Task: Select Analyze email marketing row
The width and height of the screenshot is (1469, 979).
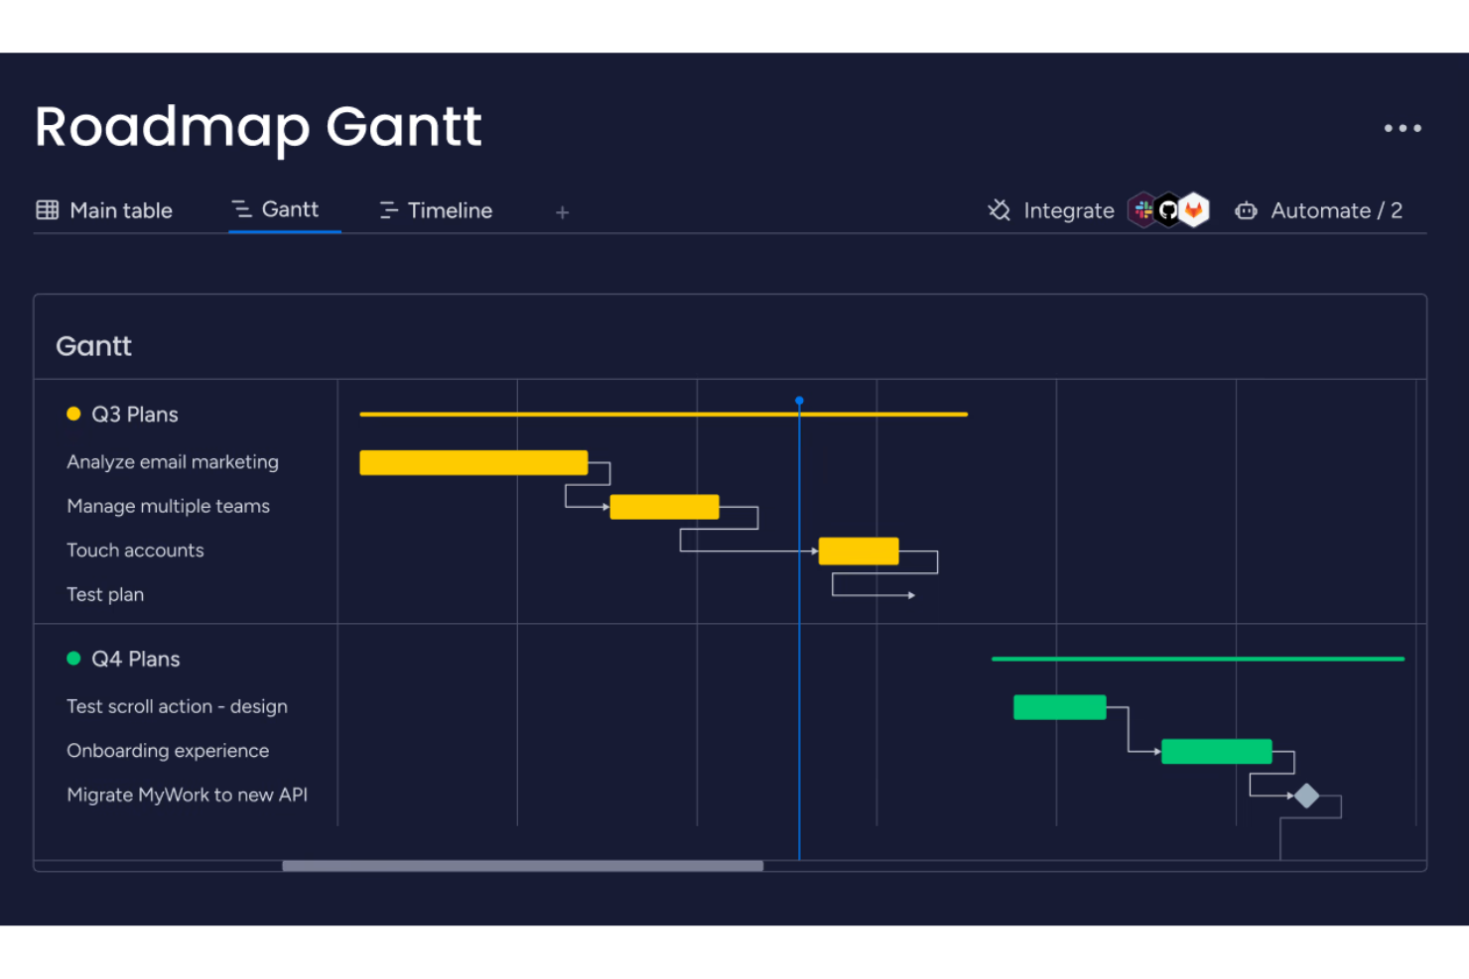Action: 173,462
